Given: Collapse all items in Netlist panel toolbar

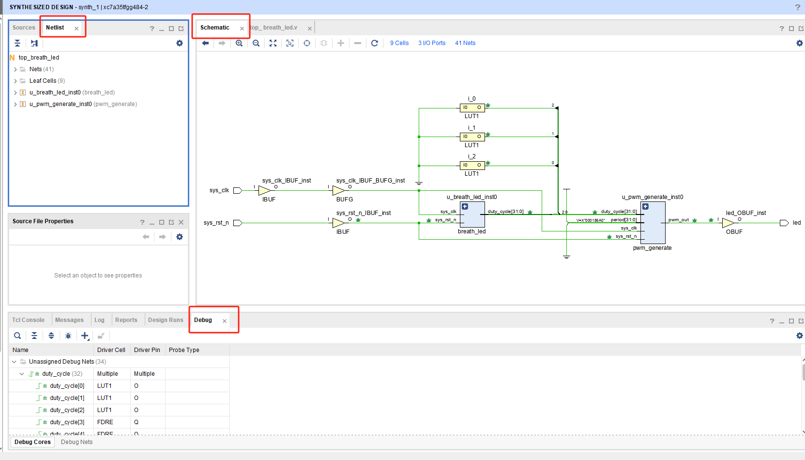Looking at the screenshot, I should click(17, 43).
